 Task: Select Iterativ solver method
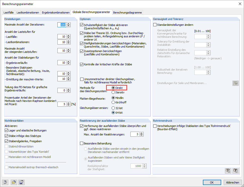pos(113,92)
